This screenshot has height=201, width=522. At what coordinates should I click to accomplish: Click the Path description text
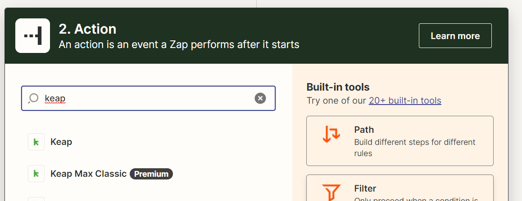pyautogui.click(x=415, y=148)
